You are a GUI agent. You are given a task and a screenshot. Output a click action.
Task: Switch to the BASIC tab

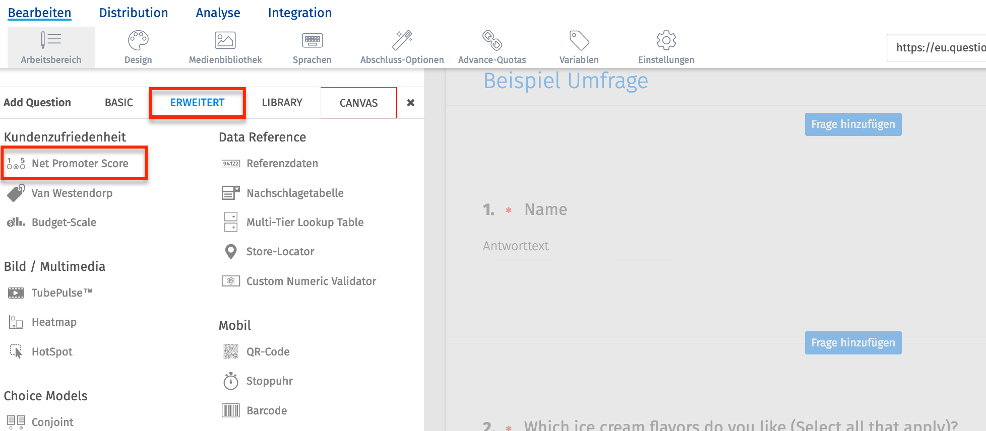pyautogui.click(x=119, y=103)
